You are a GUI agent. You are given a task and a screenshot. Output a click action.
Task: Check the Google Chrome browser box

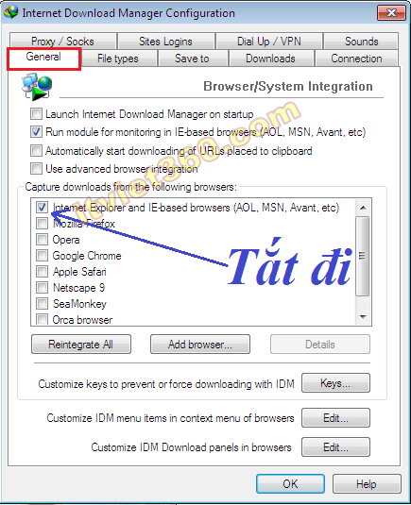click(x=42, y=256)
